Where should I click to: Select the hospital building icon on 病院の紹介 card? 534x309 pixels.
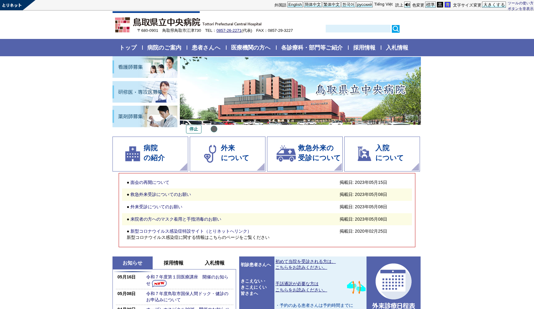132,153
